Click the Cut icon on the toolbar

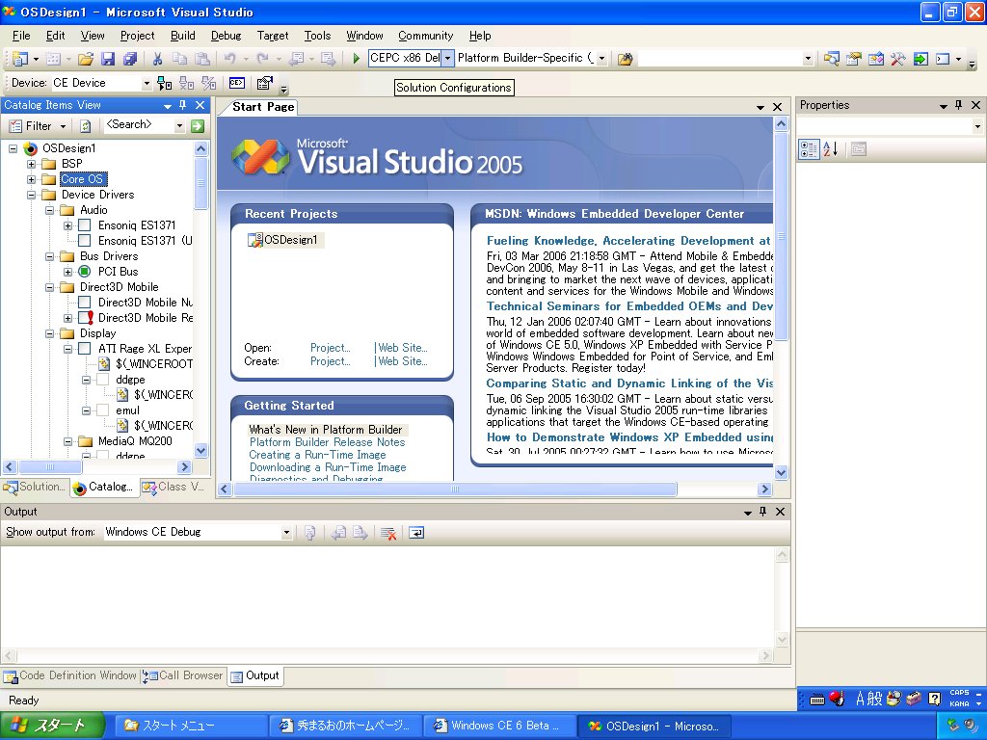pyautogui.click(x=157, y=59)
